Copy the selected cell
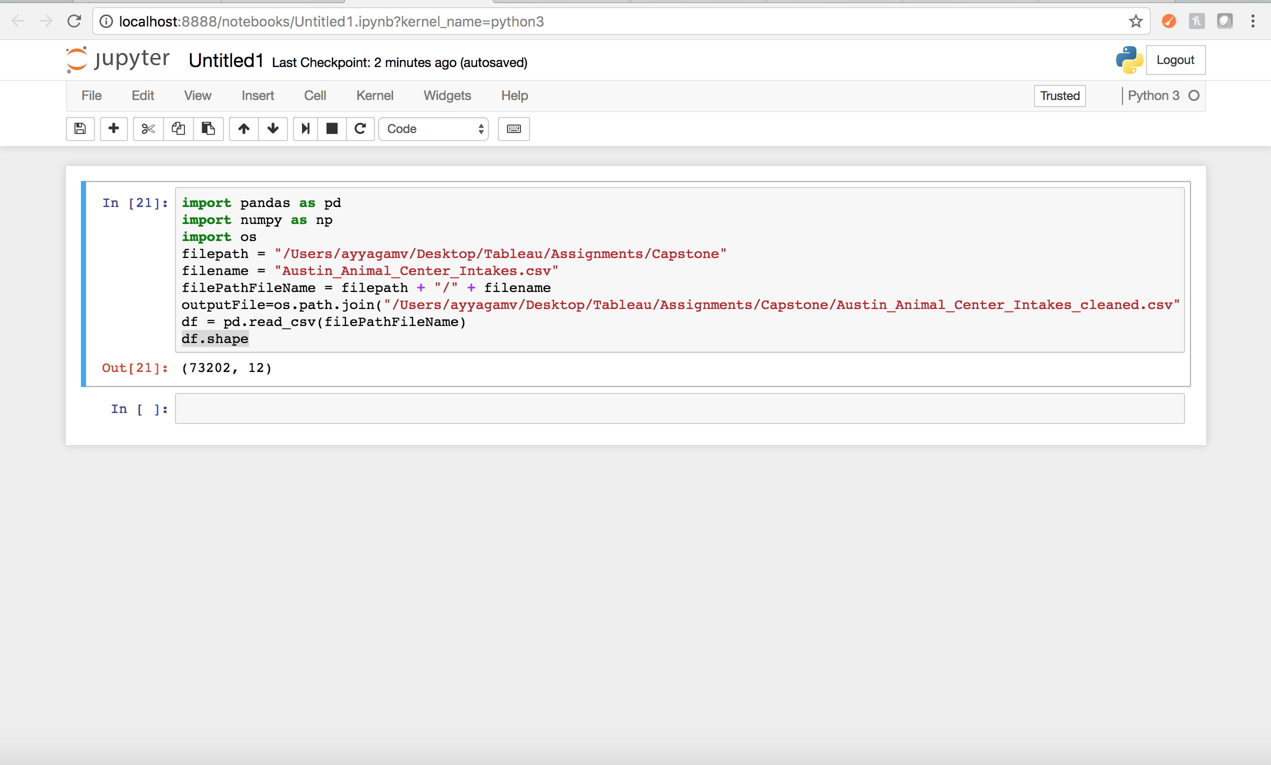The image size is (1271, 765). tap(178, 129)
